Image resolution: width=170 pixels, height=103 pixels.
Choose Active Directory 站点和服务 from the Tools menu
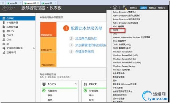125,23
